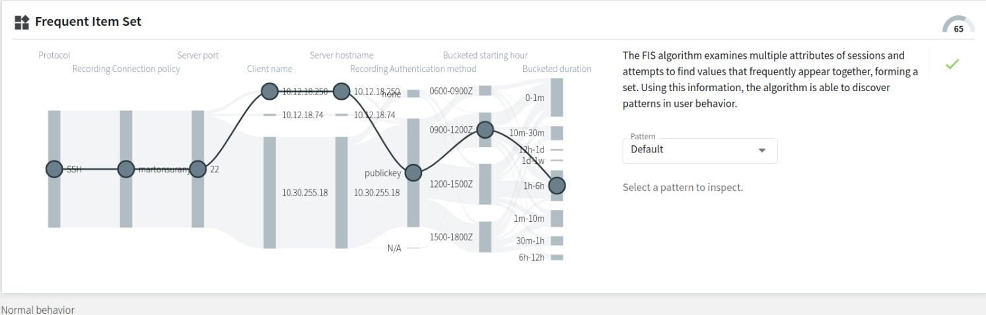986x315 pixels.
Task: Click the 1200-1500Z starting hour bar
Action: tap(485, 184)
